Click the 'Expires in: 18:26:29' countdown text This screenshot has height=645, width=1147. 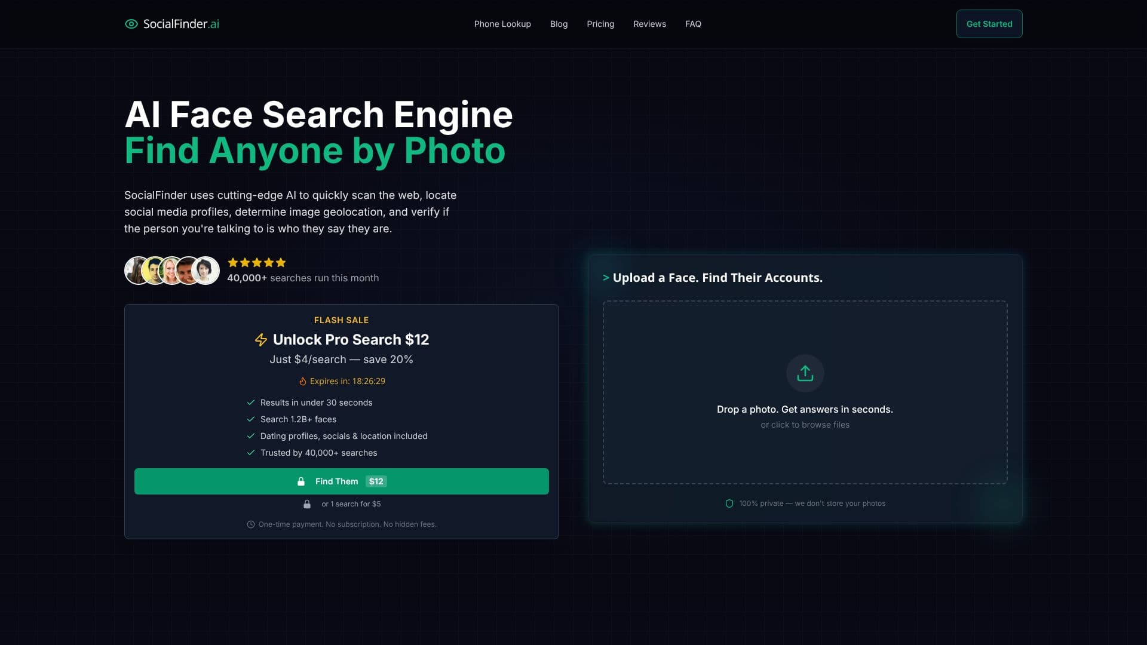click(348, 381)
